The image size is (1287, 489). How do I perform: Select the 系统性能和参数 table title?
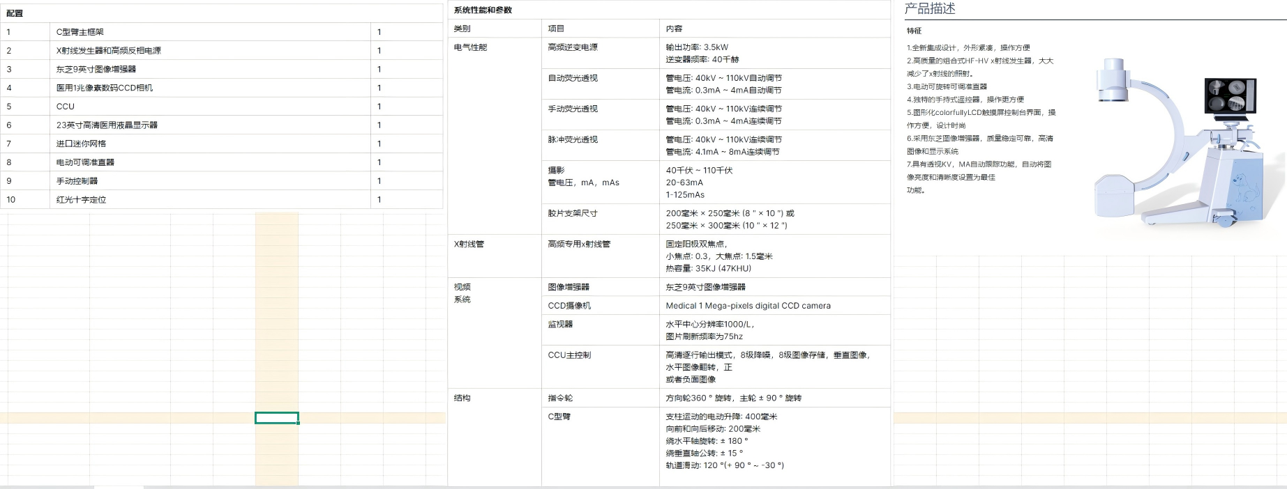(x=483, y=10)
